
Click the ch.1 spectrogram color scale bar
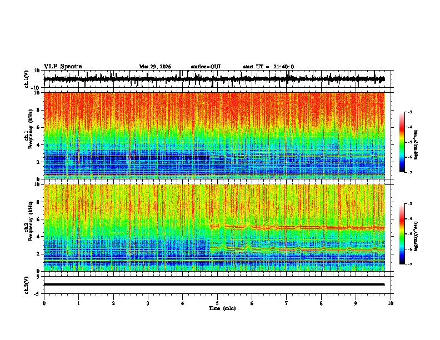click(402, 142)
